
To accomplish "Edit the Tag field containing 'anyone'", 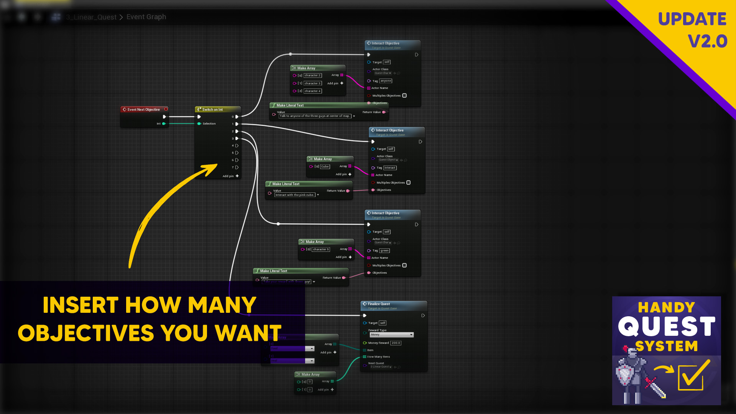I will [386, 81].
